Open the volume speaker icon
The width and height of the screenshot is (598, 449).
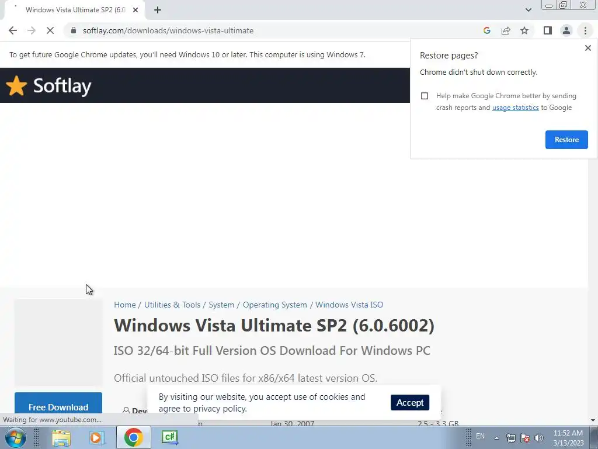[538, 438]
